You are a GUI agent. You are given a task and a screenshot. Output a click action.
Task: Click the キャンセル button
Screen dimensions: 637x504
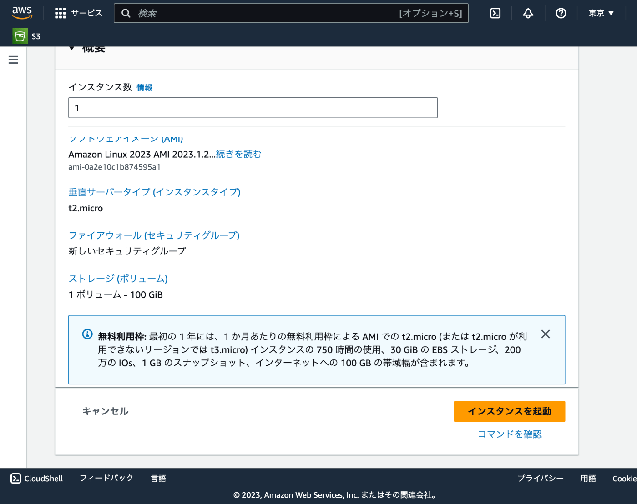pos(105,411)
